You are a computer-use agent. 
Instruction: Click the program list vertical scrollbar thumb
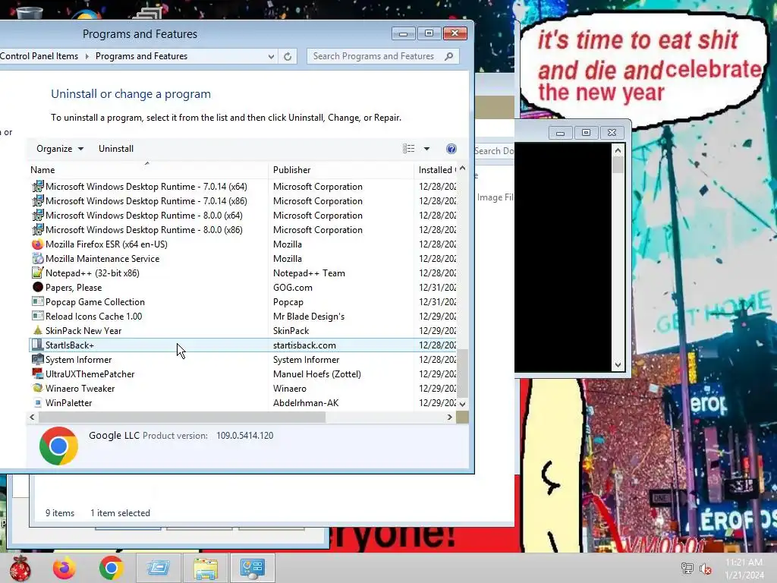pos(462,373)
